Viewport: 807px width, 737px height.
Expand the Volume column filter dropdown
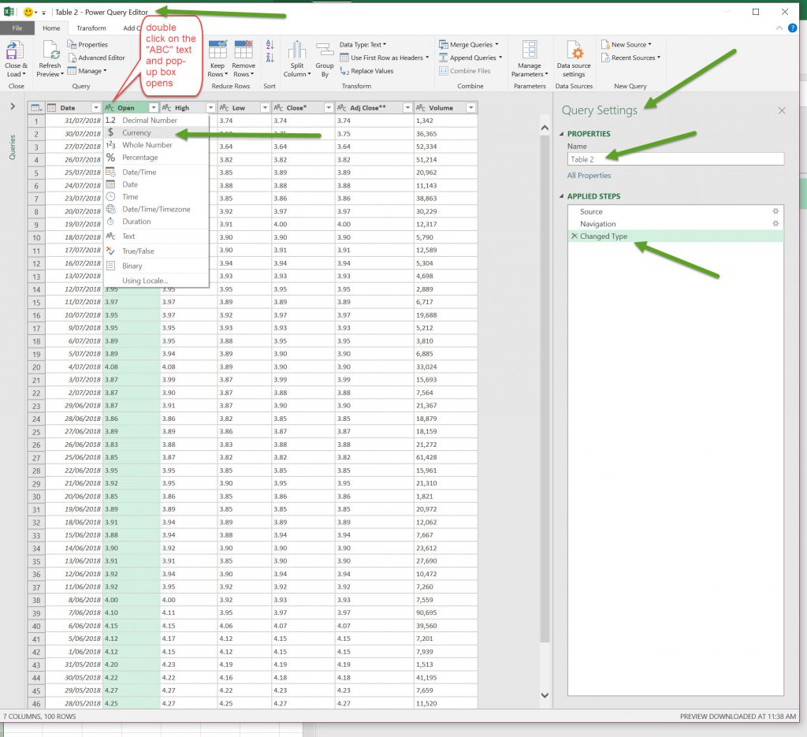[x=470, y=108]
